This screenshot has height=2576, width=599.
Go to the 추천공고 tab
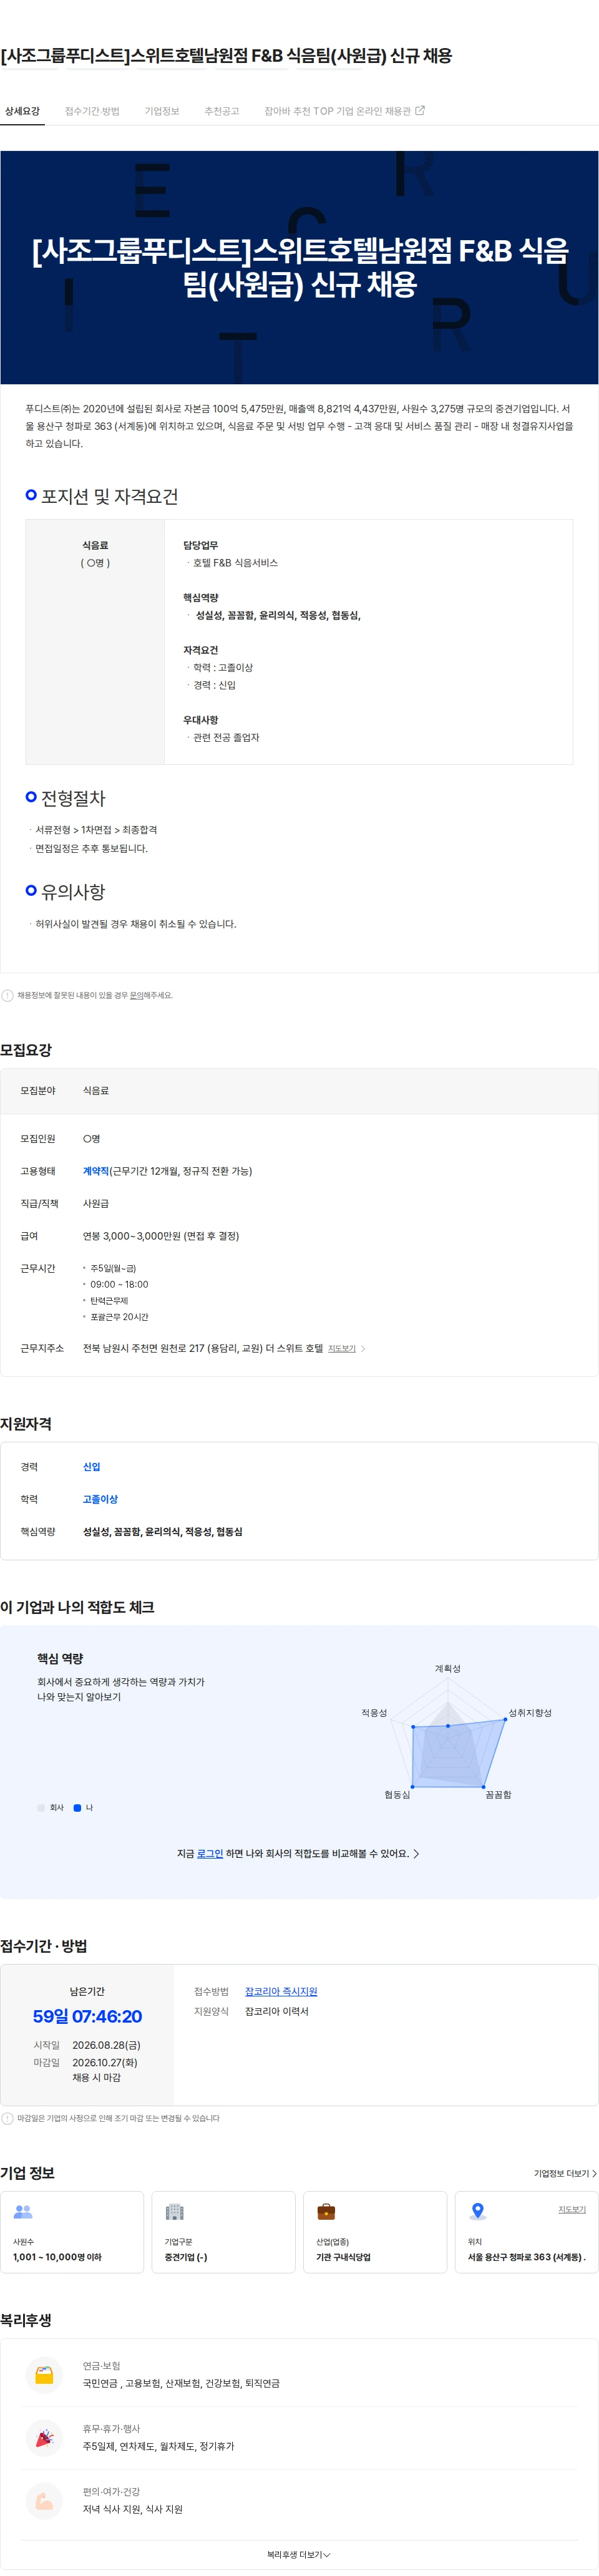pyautogui.click(x=222, y=111)
